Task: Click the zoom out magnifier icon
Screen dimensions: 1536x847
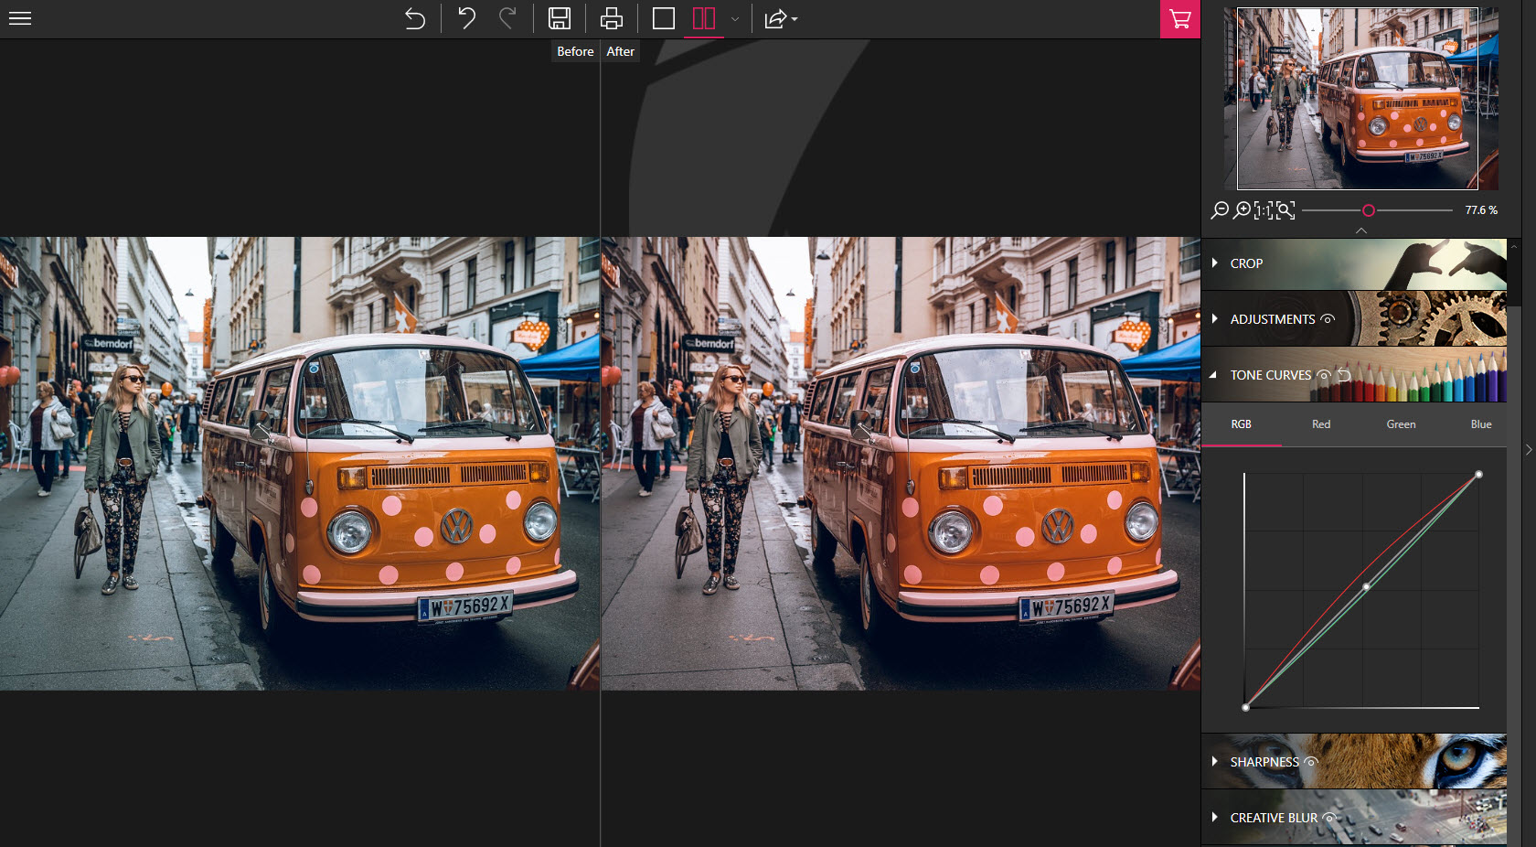Action: point(1219,210)
